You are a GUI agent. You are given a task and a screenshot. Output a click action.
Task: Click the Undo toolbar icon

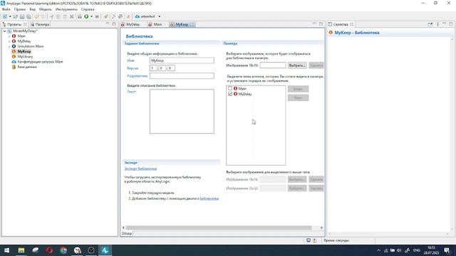click(x=37, y=16)
